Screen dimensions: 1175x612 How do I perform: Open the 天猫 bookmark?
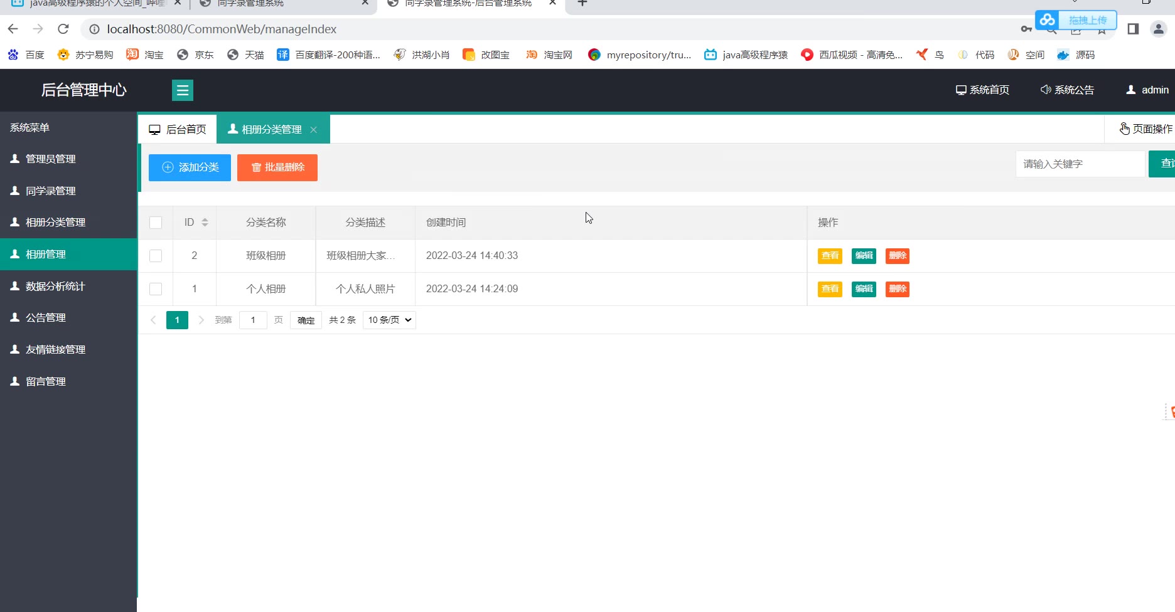click(x=245, y=55)
